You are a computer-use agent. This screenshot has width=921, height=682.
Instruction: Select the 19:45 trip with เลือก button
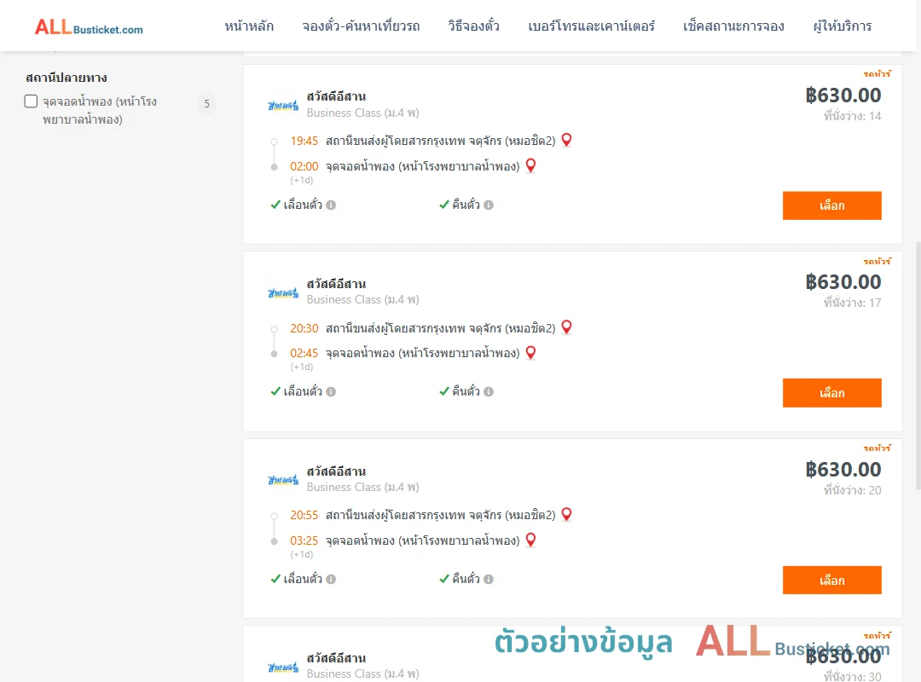pos(831,205)
